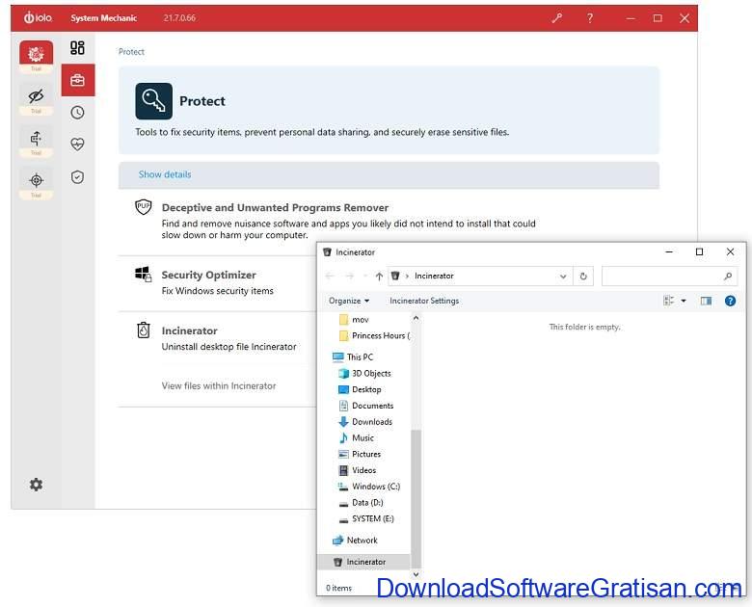This screenshot has height=607, width=752.
Task: Select the Privacy Guardian crossed-eye icon
Action: coord(36,96)
